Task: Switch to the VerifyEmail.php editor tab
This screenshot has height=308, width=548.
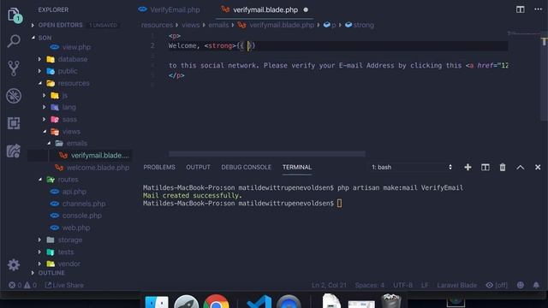Action: (170, 9)
